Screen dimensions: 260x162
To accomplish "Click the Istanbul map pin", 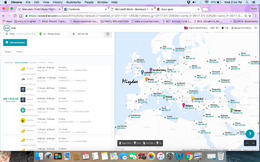I will coord(193,98).
